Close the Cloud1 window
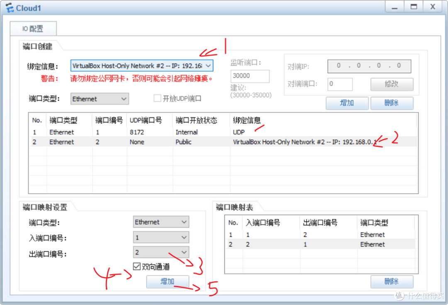 click(433, 7)
